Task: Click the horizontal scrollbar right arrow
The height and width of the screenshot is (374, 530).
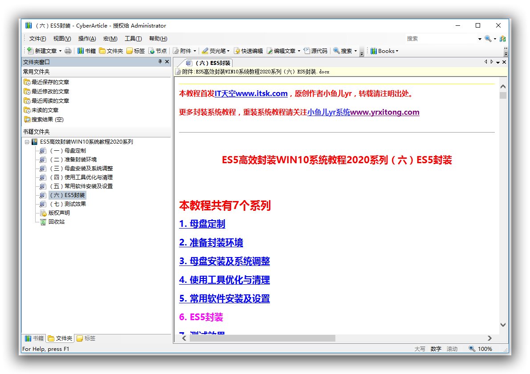Action: (489, 338)
